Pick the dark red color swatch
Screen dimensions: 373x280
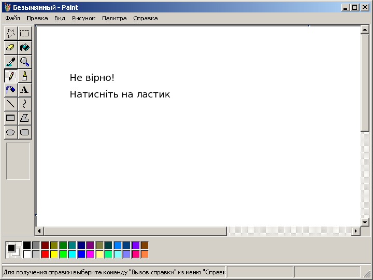pos(45,245)
